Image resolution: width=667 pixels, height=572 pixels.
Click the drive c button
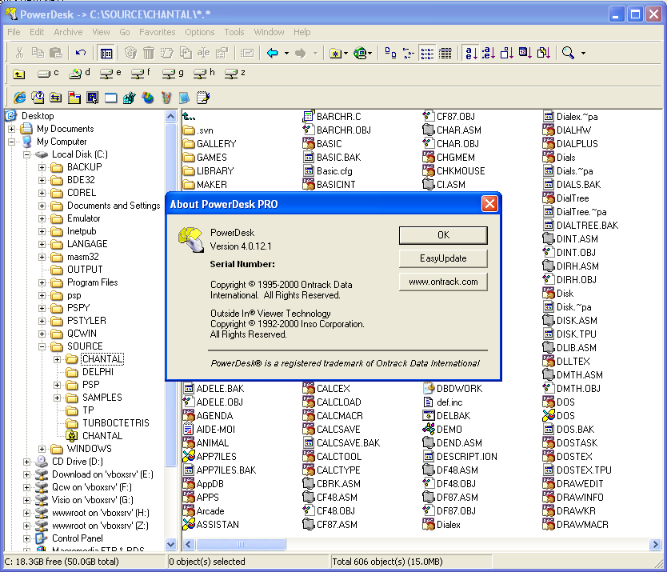(x=48, y=74)
